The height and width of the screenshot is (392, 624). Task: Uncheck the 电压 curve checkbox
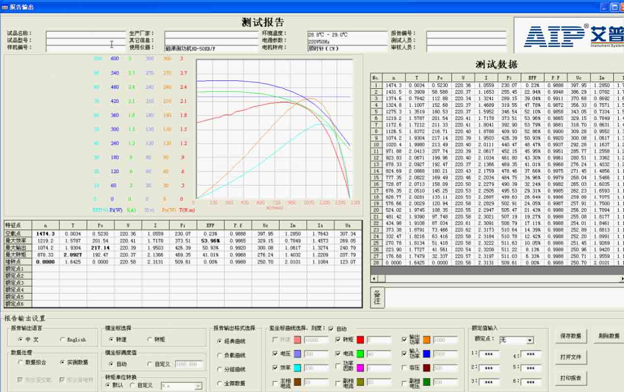[276, 353]
